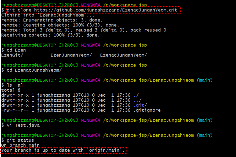This screenshot has height=157, width=236.
Task: Click the "EzenGit/" completion suggestion
Action: [x=12, y=55]
